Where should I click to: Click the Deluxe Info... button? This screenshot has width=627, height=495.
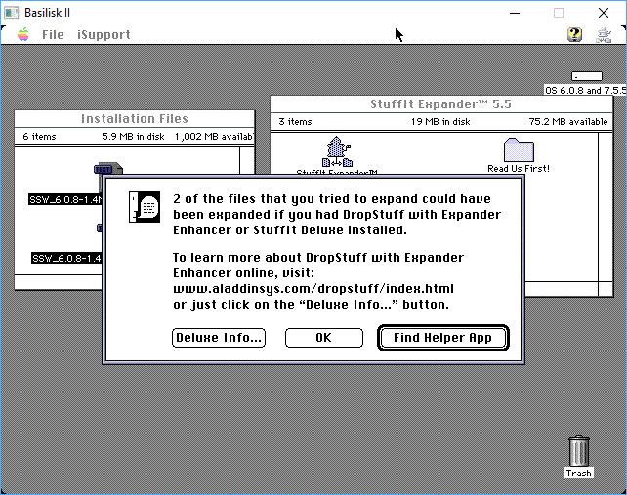pos(219,338)
